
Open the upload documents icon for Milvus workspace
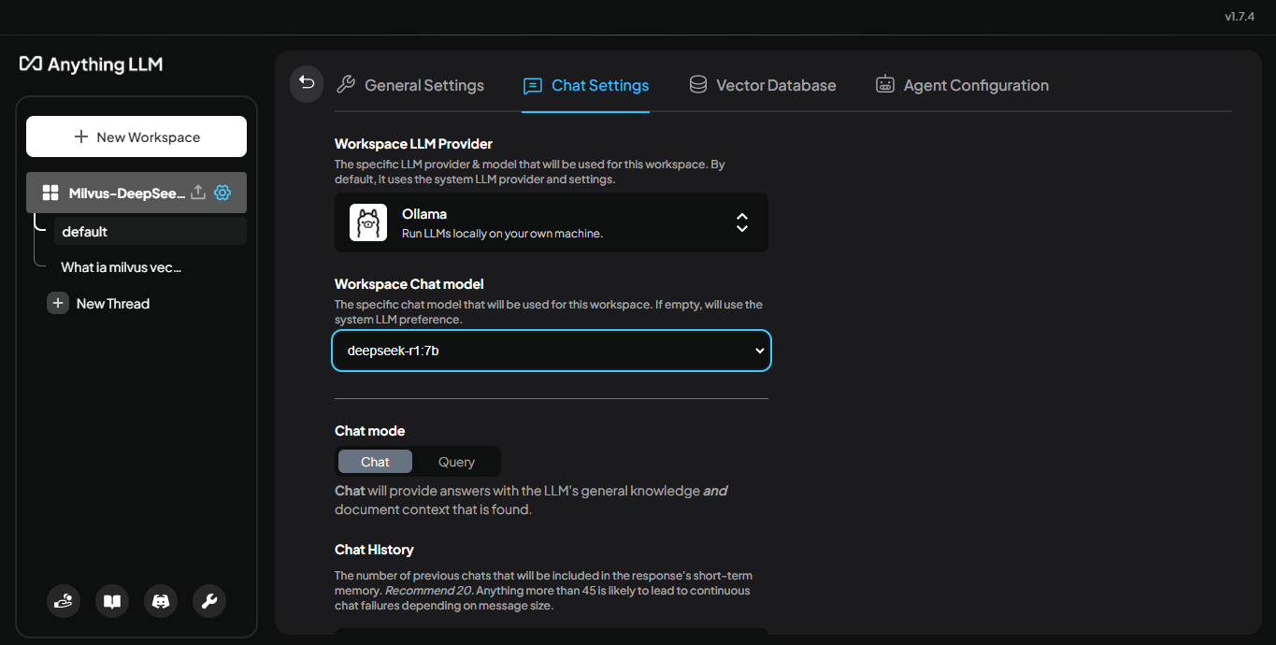[x=198, y=193]
